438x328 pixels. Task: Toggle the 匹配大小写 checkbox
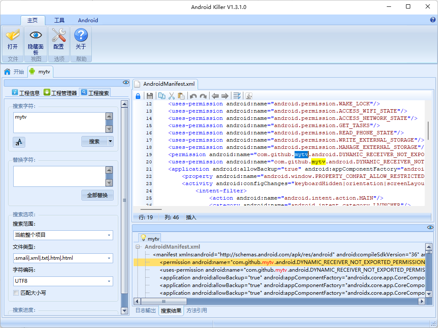[16, 293]
